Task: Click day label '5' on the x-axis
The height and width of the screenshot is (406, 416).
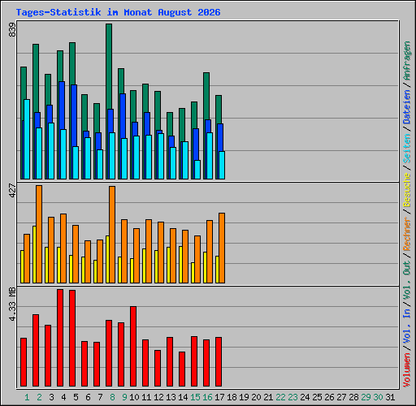Action: [76, 397]
